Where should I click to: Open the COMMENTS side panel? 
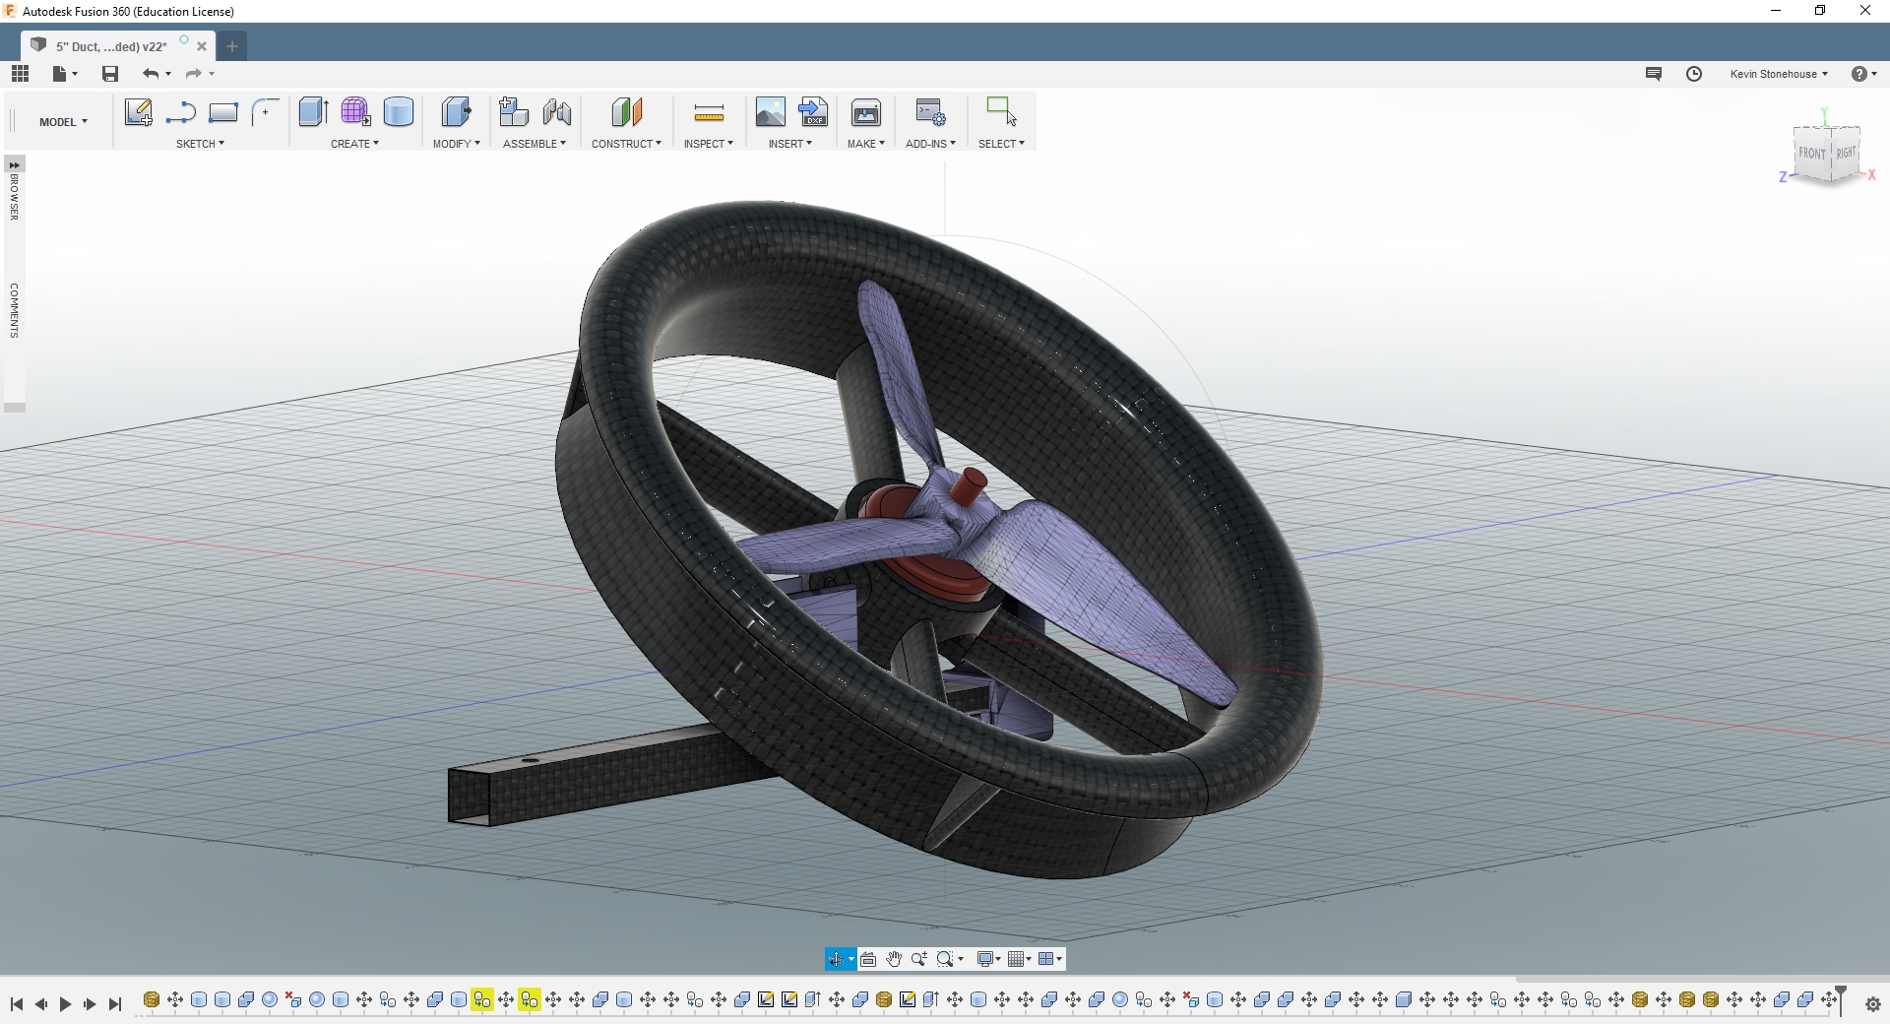pos(15,310)
